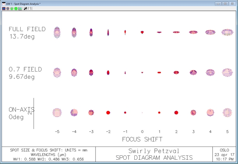Click the '13.7deg' field angle text
Screen dimensions: 238x164
click(22, 37)
